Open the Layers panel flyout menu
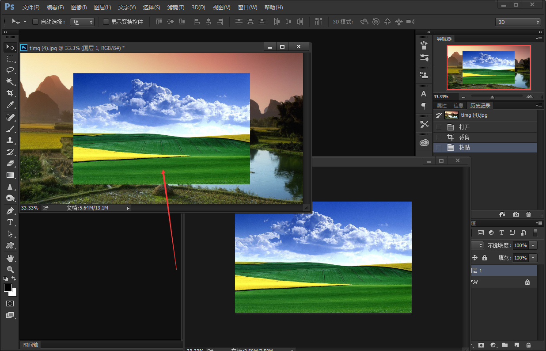This screenshot has width=546, height=351. [539, 224]
